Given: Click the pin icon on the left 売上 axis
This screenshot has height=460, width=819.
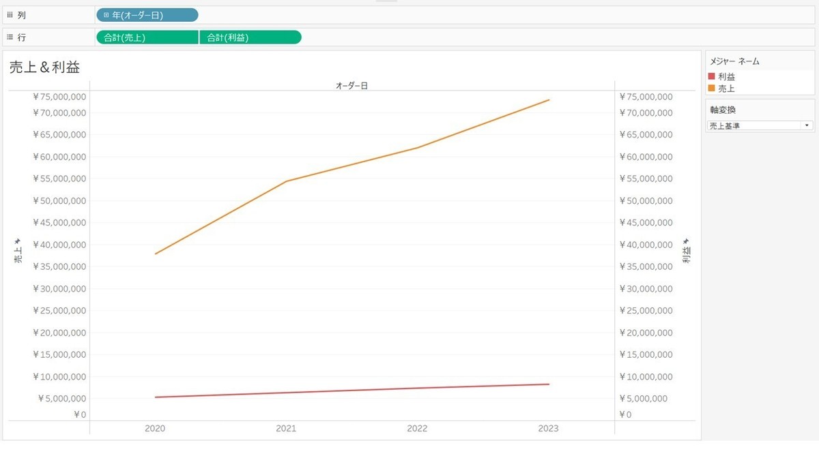Looking at the screenshot, I should tap(18, 242).
